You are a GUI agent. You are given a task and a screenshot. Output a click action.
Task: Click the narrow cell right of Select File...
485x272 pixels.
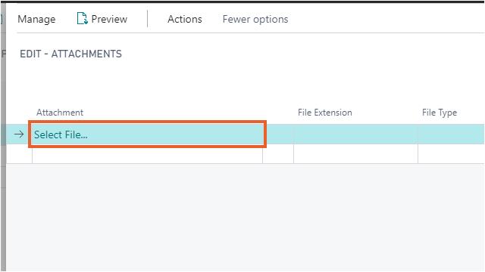pyautogui.click(x=280, y=134)
